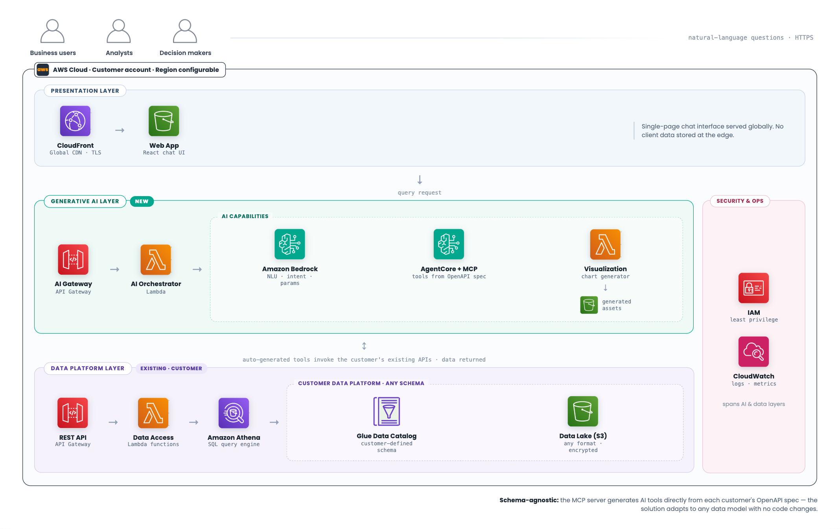Click the AWS Cloud Customer account title

click(136, 70)
